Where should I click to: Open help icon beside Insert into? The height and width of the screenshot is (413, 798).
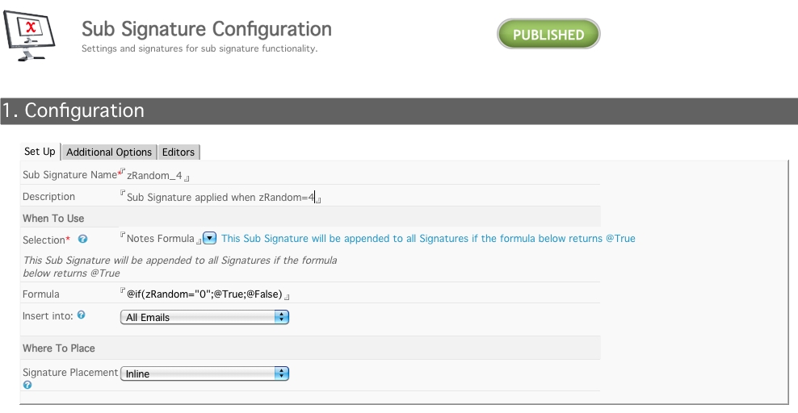81,315
